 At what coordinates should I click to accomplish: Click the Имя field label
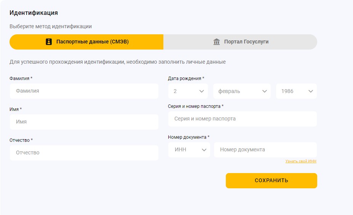pos(16,109)
